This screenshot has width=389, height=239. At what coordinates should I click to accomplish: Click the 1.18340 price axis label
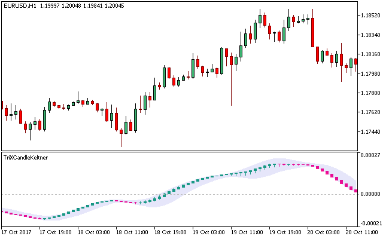click(370, 35)
